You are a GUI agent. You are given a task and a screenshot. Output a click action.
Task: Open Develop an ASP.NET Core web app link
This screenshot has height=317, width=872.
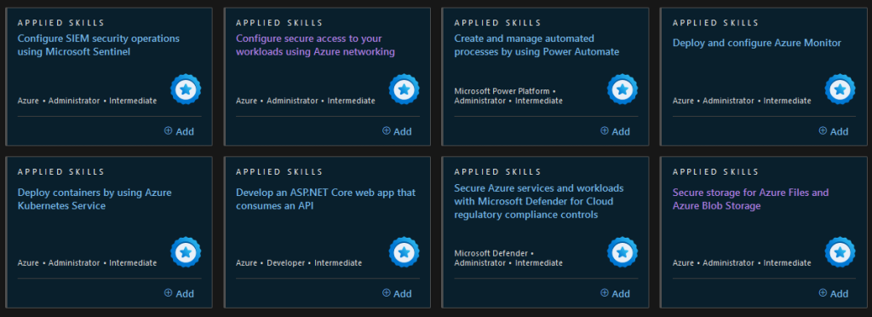326,199
